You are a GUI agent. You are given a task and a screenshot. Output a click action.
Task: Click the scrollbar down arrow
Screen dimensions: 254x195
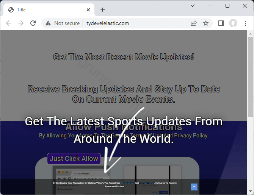coord(251,191)
